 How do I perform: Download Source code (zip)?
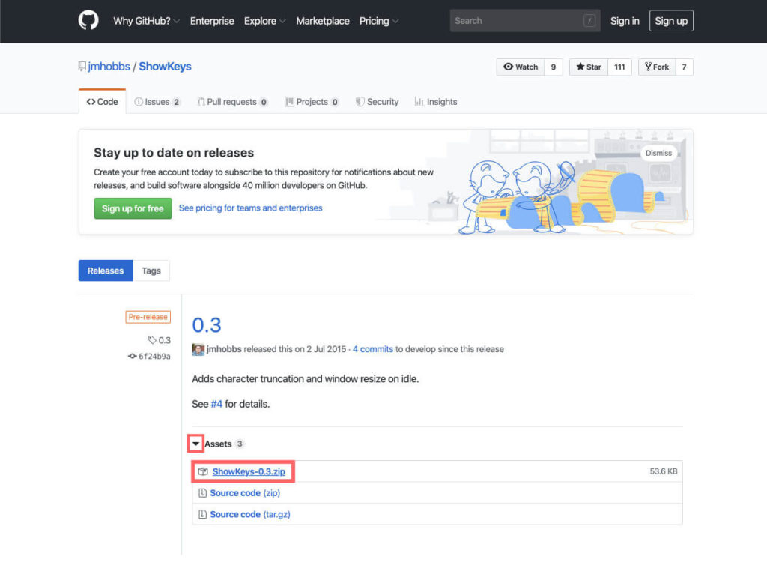tap(245, 493)
